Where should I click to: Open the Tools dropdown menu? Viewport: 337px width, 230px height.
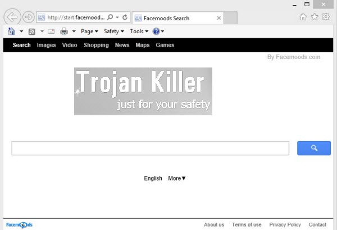139,31
